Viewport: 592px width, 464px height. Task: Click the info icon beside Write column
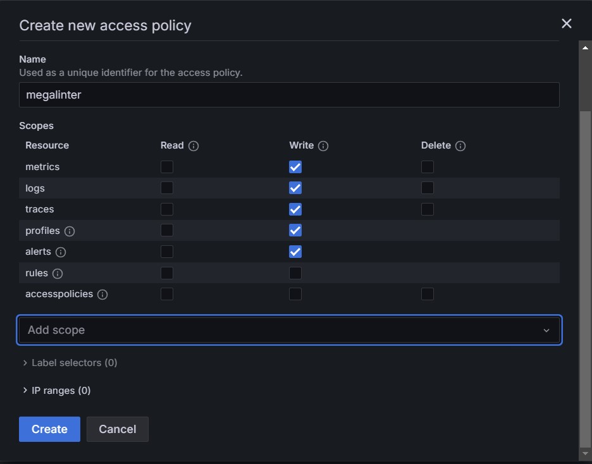323,146
